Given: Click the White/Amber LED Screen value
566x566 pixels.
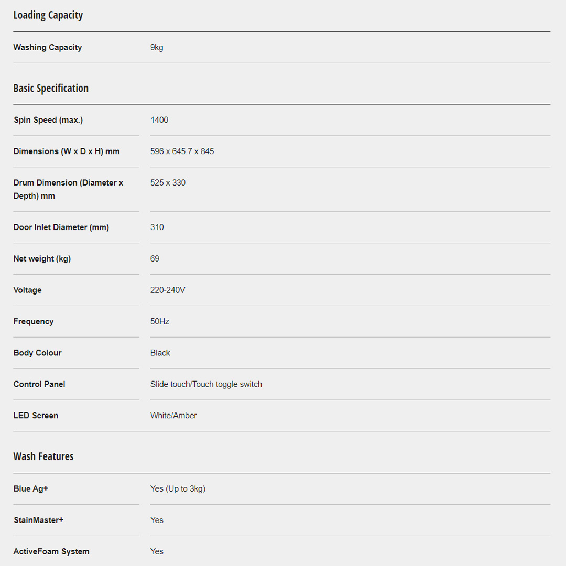Looking at the screenshot, I should tap(173, 416).
